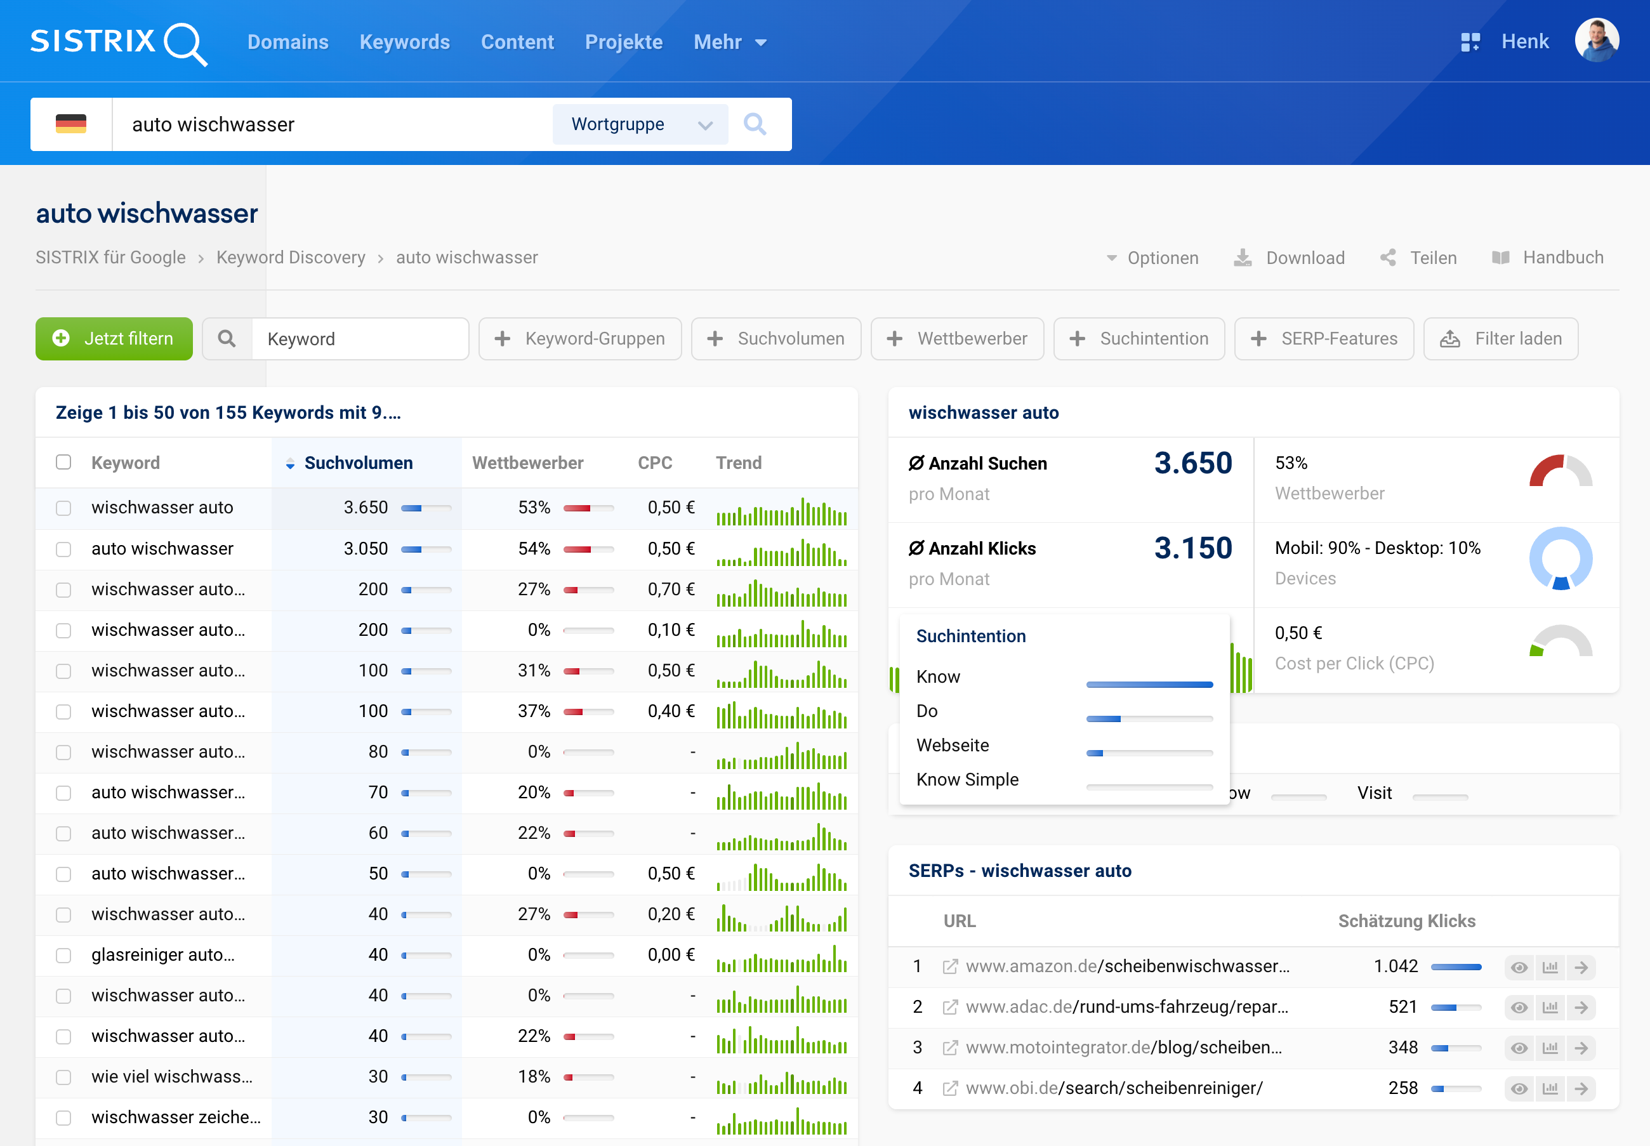Image resolution: width=1650 pixels, height=1146 pixels.
Task: Open the Keyword Discovery breadcrumb link
Action: (x=290, y=257)
